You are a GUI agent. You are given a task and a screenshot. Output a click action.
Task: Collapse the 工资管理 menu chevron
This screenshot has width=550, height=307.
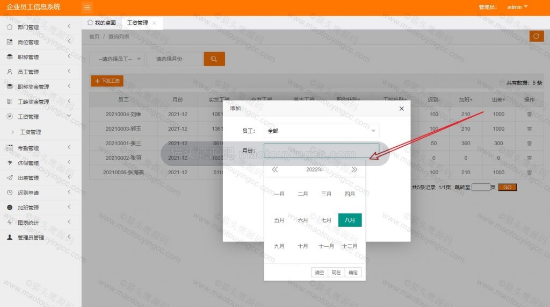click(69, 116)
